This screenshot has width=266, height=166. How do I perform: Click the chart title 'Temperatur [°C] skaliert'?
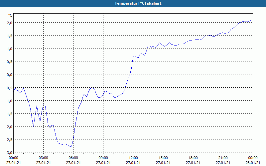click(x=138, y=3)
